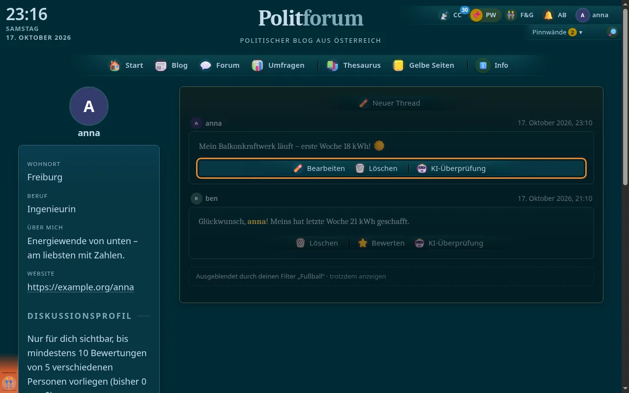The width and height of the screenshot is (629, 393).
Task: Click the large profile avatar A
Action: pos(89,106)
